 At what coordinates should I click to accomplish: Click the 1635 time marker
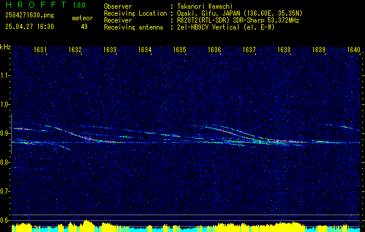click(x=180, y=49)
